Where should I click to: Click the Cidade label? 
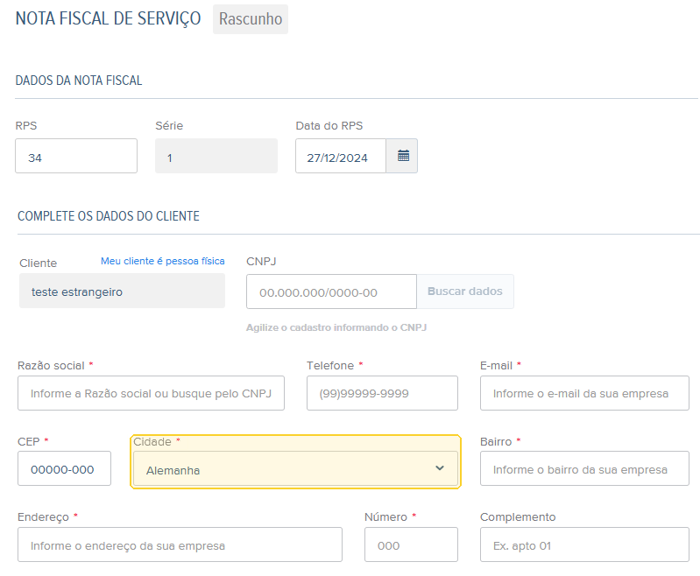tap(152, 442)
